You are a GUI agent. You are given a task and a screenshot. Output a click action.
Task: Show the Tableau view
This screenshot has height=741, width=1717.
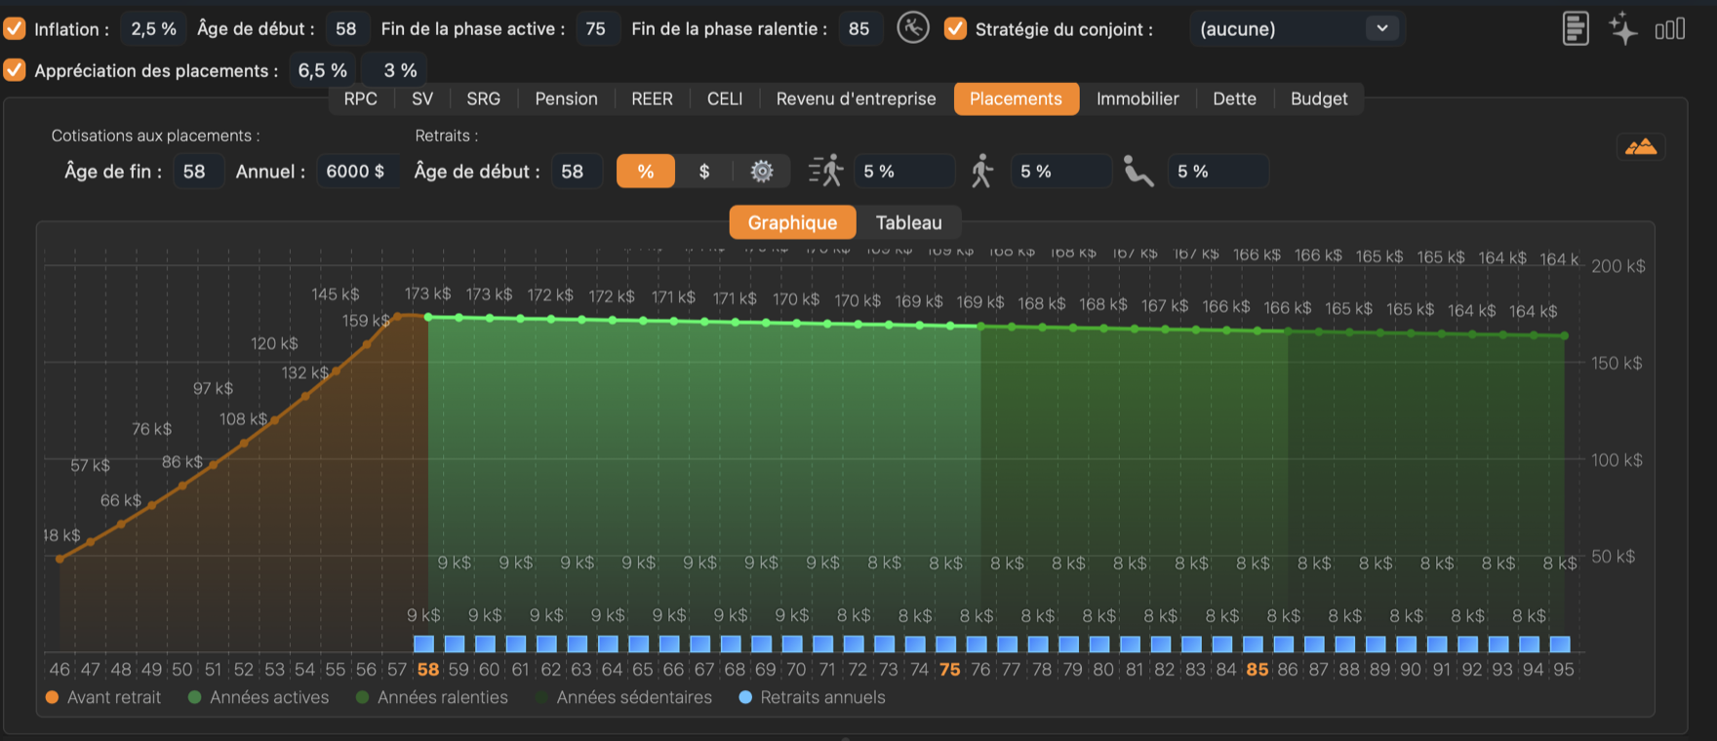(908, 222)
